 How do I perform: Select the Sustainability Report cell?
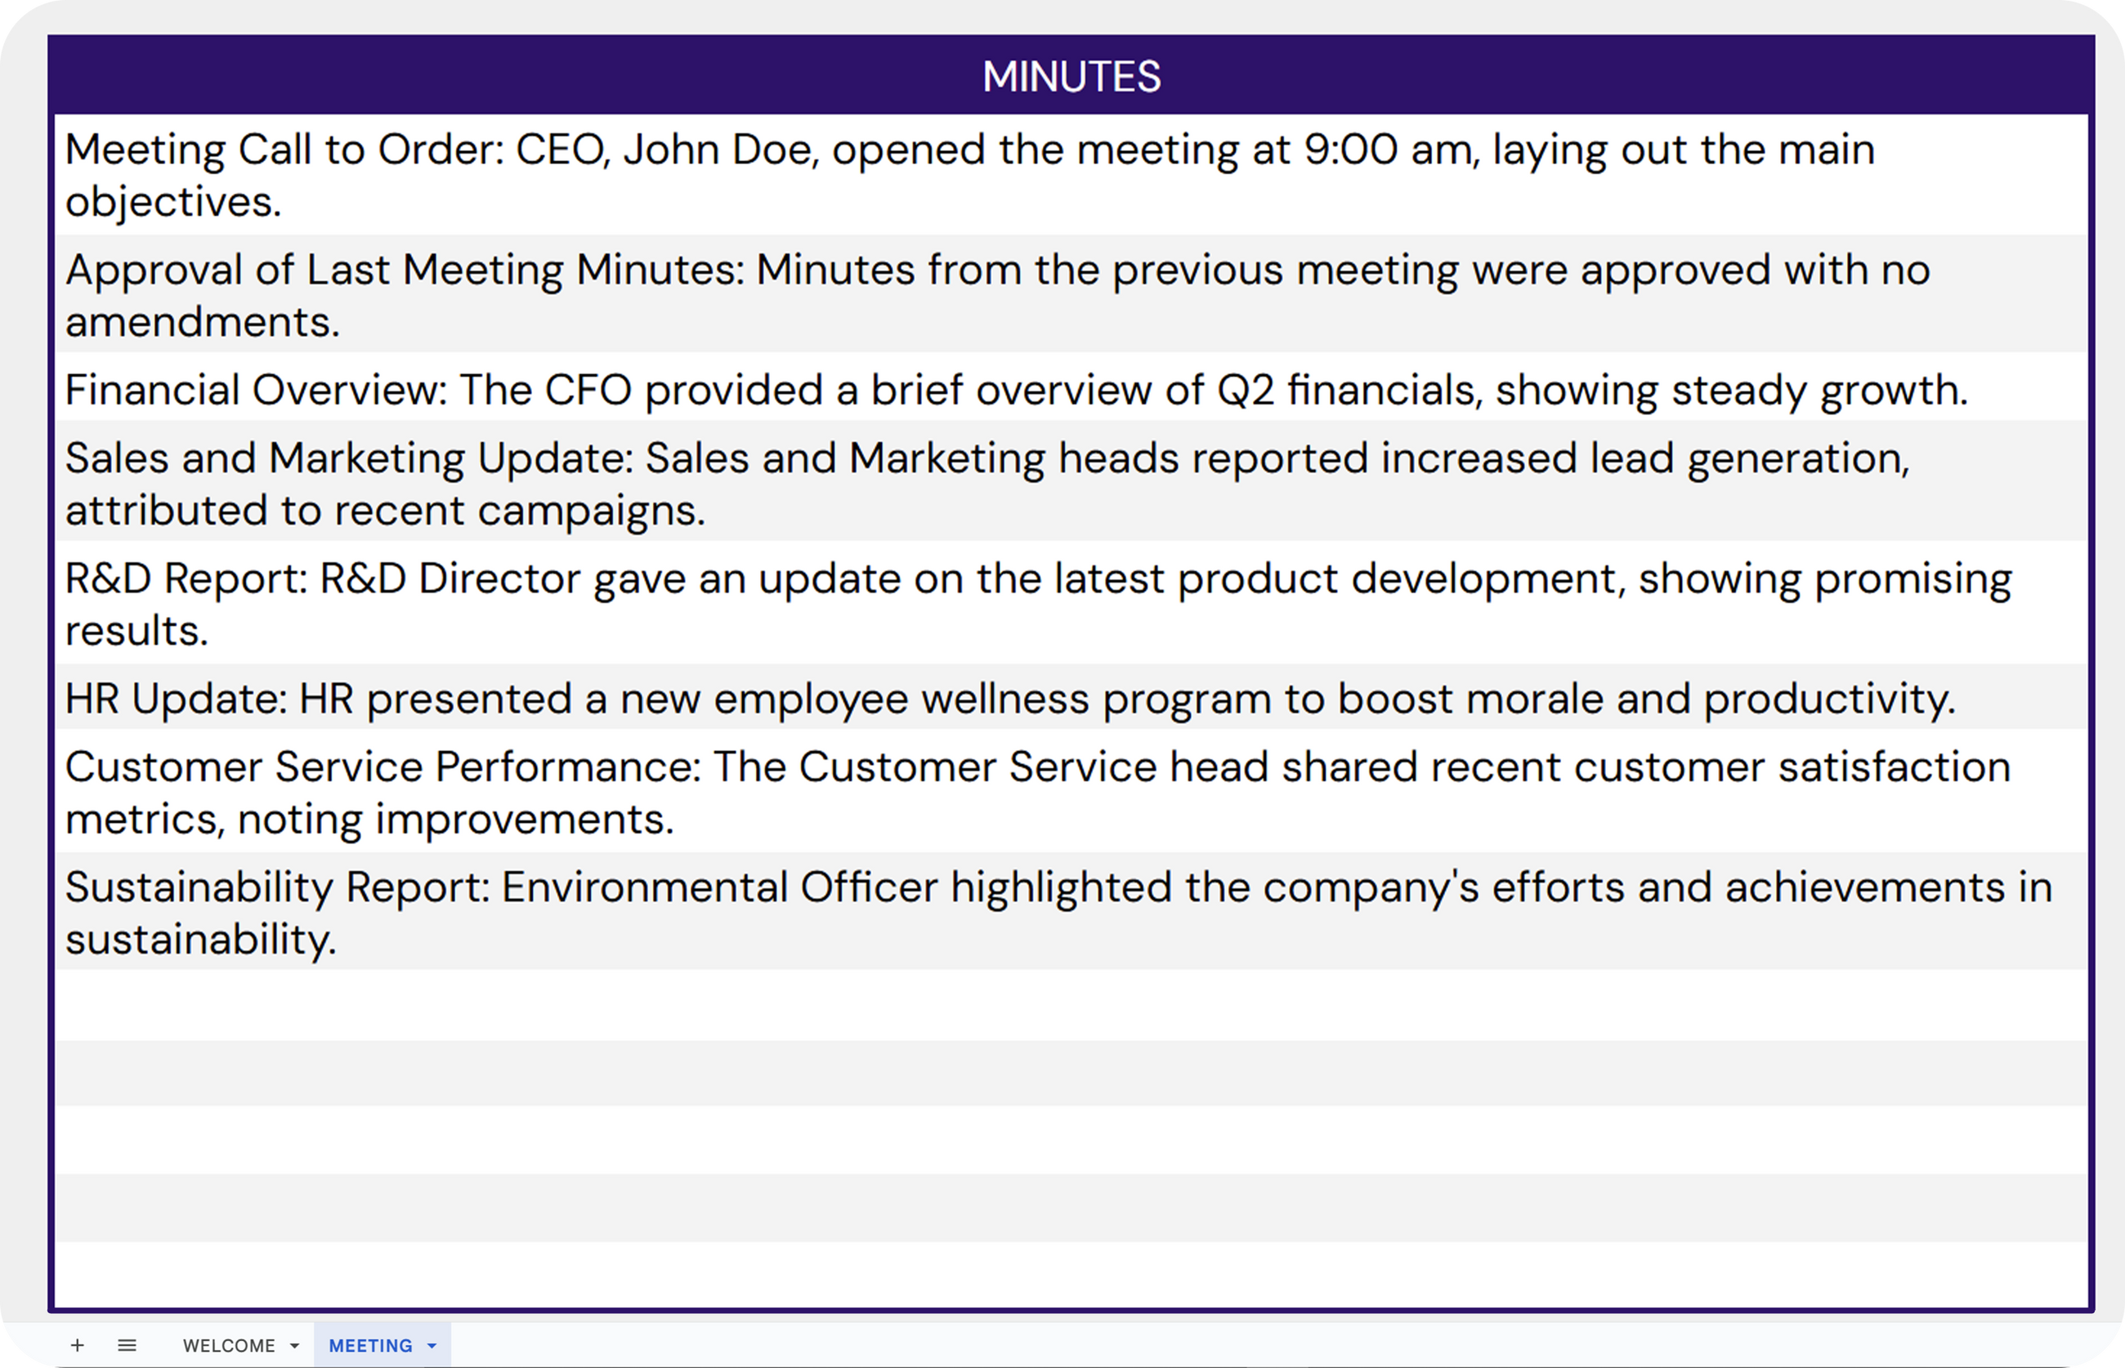coord(1071,912)
